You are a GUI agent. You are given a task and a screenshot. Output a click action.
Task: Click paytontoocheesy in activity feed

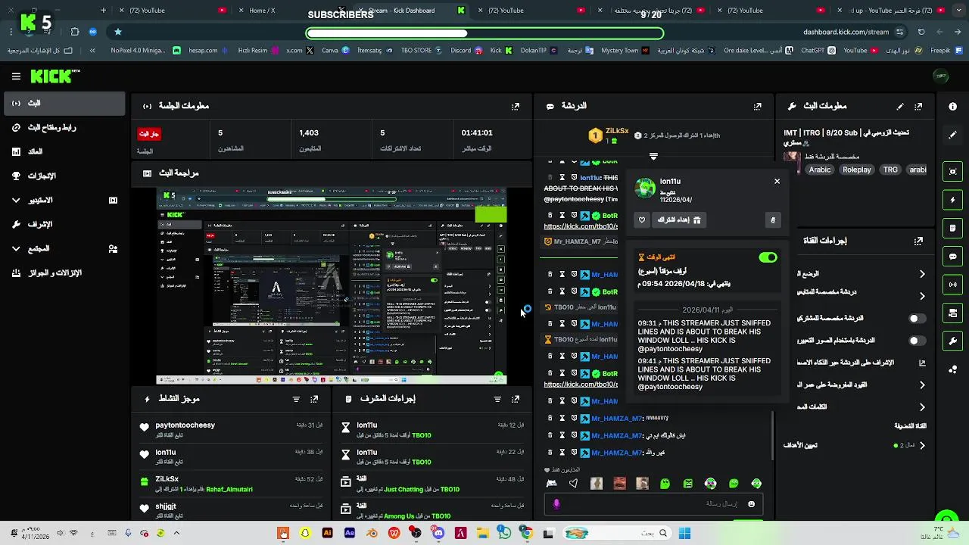(x=185, y=425)
